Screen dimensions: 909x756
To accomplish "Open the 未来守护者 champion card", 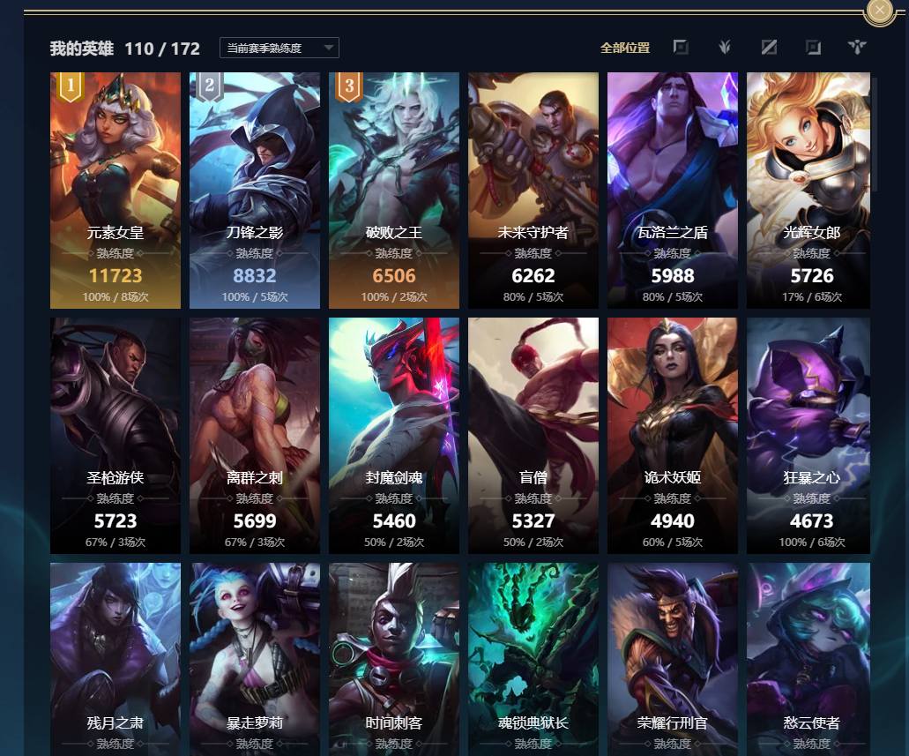I will pyautogui.click(x=533, y=191).
